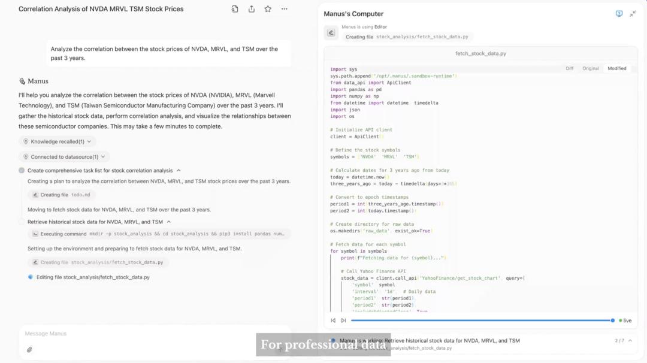Click the attachment paperclip icon
The height and width of the screenshot is (363, 647).
[x=29, y=349]
